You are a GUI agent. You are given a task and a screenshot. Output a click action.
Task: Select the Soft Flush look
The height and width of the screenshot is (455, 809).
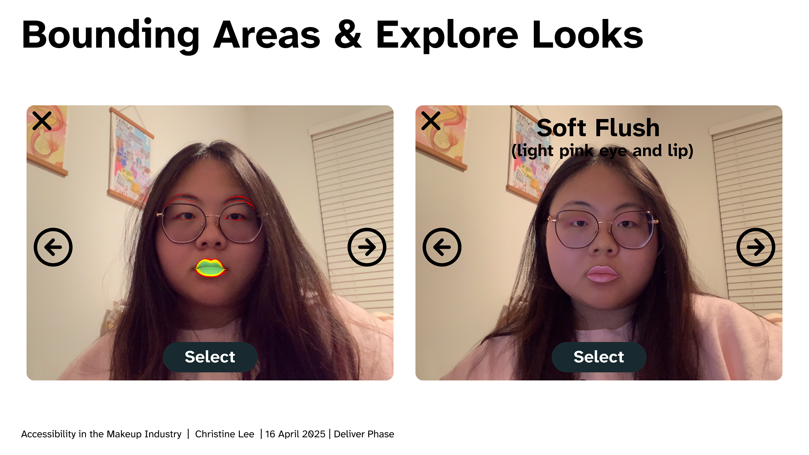click(x=599, y=357)
